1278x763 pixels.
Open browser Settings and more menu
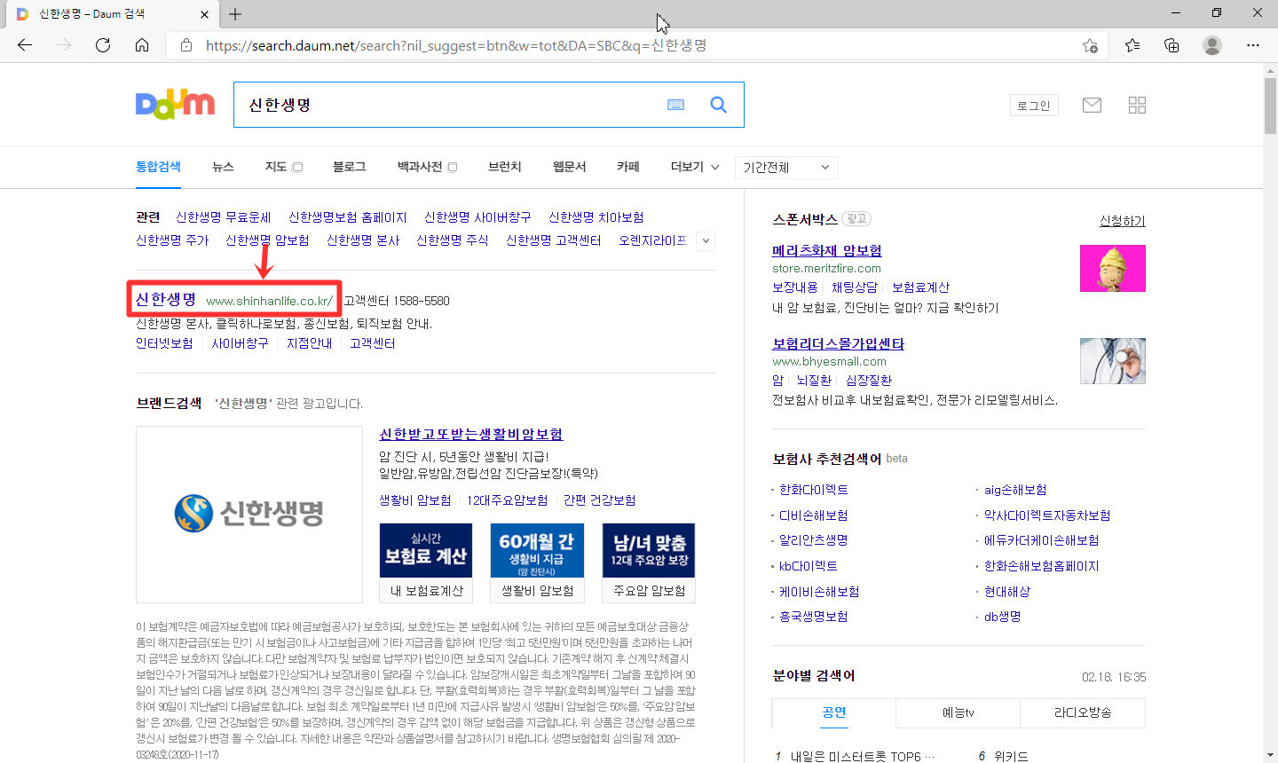pos(1253,45)
